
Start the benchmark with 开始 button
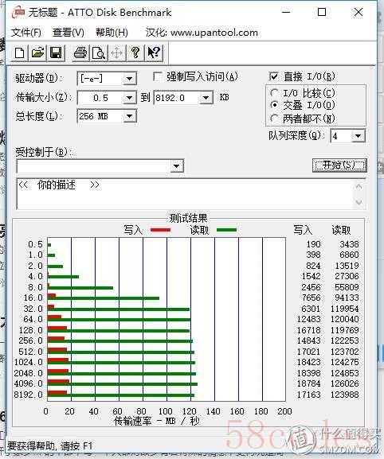point(339,165)
